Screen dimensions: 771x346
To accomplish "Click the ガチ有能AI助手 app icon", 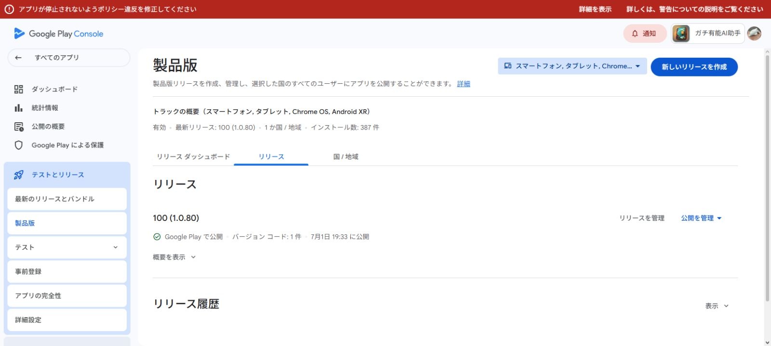I will click(x=681, y=34).
